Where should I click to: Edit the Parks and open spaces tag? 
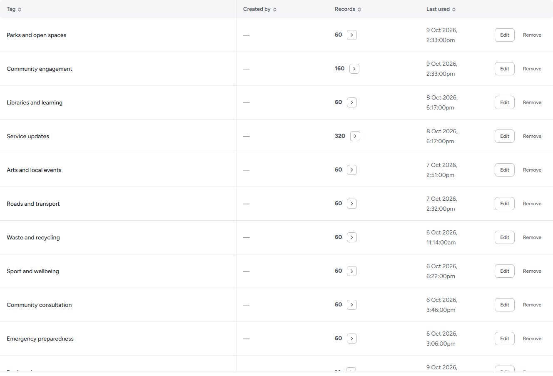505,35
